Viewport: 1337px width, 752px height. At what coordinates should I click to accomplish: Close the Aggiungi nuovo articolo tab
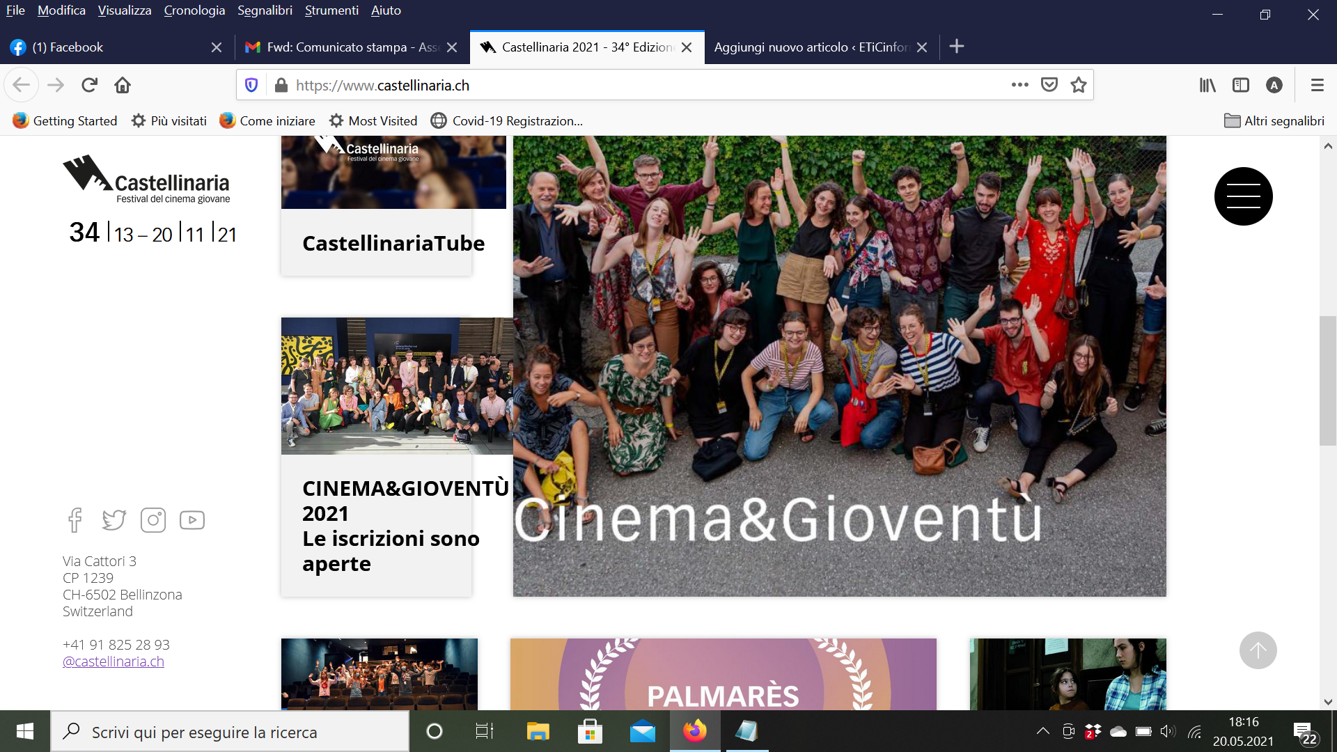pyautogui.click(x=922, y=47)
